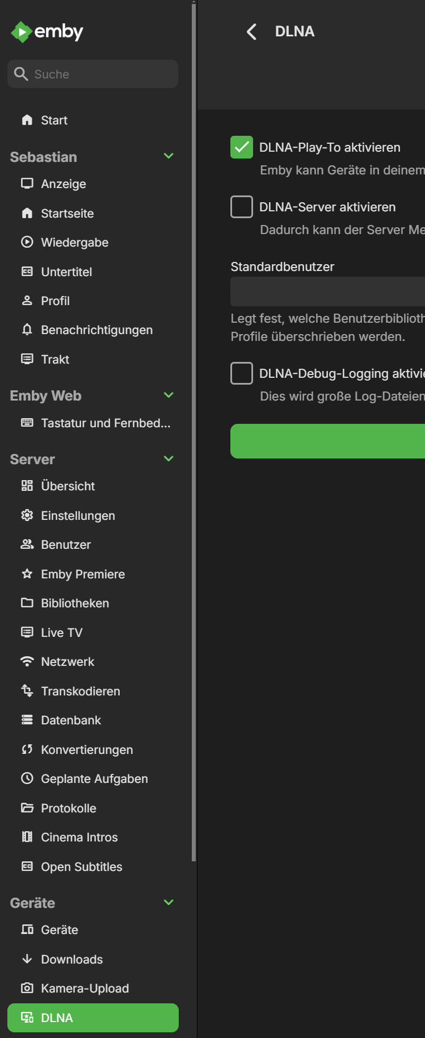The image size is (425, 1038).
Task: Go to Bibliotheken in the sidebar
Action: [x=75, y=603]
